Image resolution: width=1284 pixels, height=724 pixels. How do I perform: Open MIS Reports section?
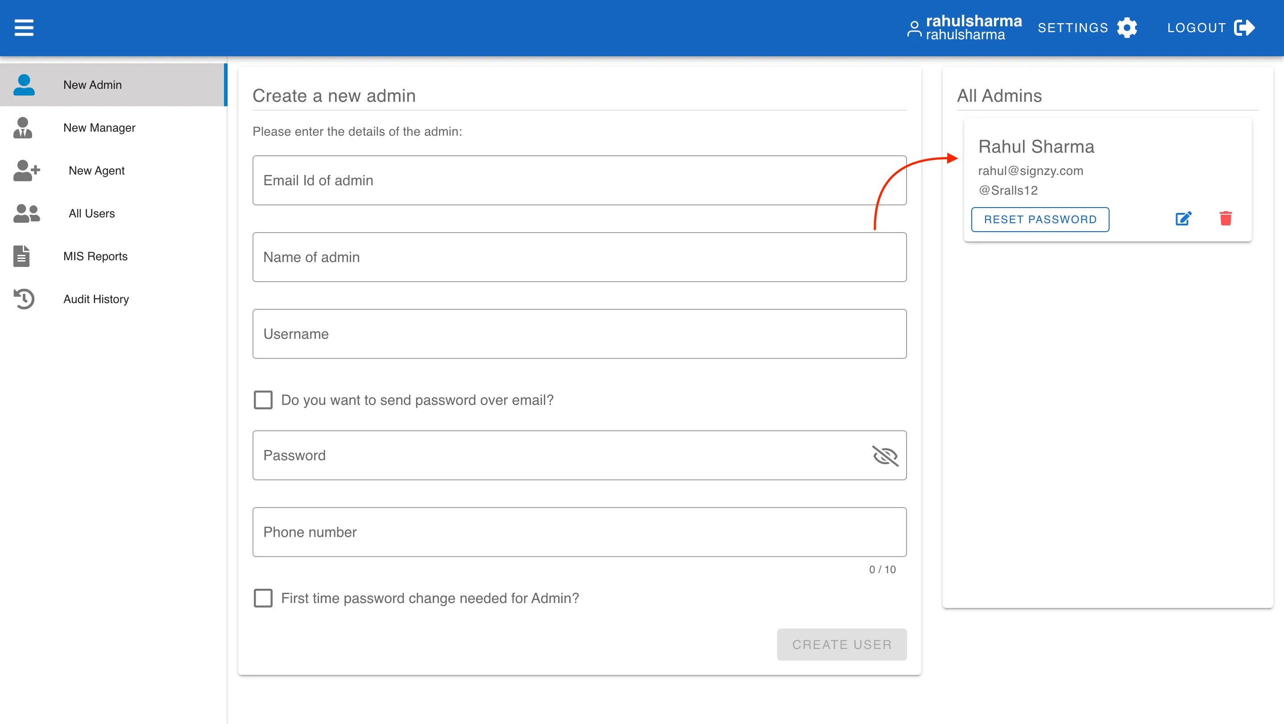tap(114, 256)
